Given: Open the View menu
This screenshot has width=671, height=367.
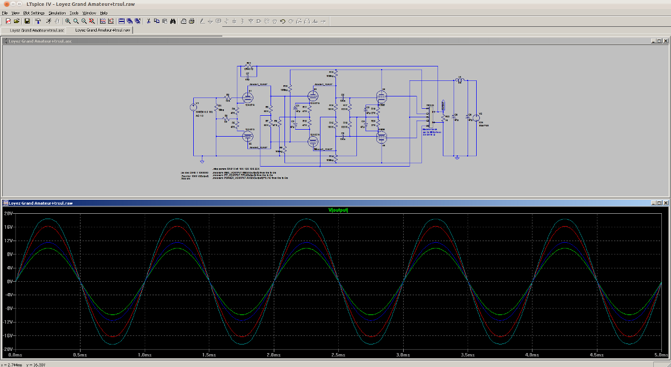Looking at the screenshot, I should tap(16, 12).
